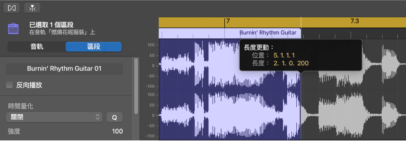The height and width of the screenshot is (141, 406).
Task: Open the 時間量化 dropdown showing 關閉
Action: coord(54,117)
